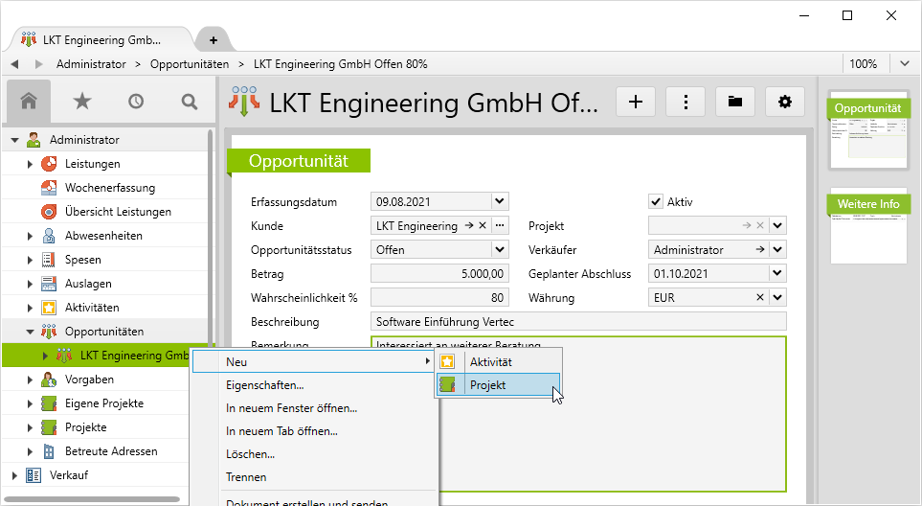Open the three-dot actions menu

coord(685,102)
